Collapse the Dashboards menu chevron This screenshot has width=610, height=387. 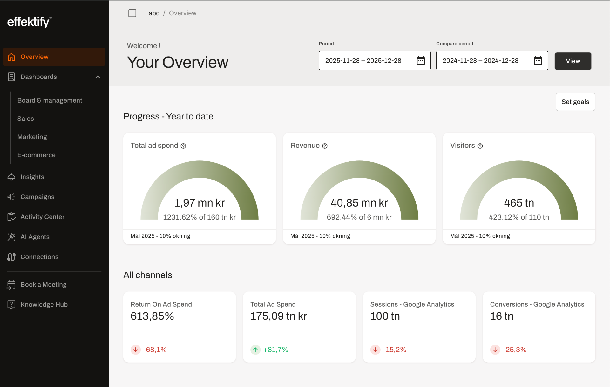click(98, 77)
